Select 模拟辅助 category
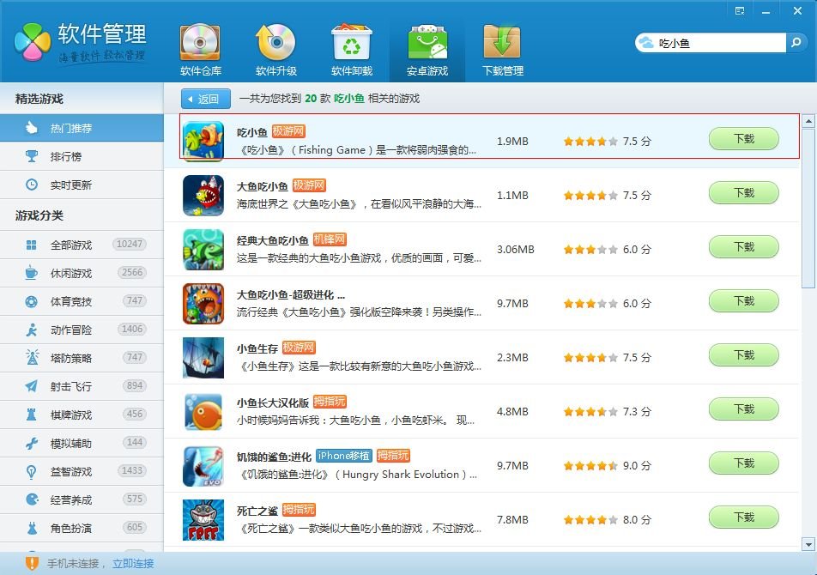Viewport: 817px width, 575px height. 82,443
